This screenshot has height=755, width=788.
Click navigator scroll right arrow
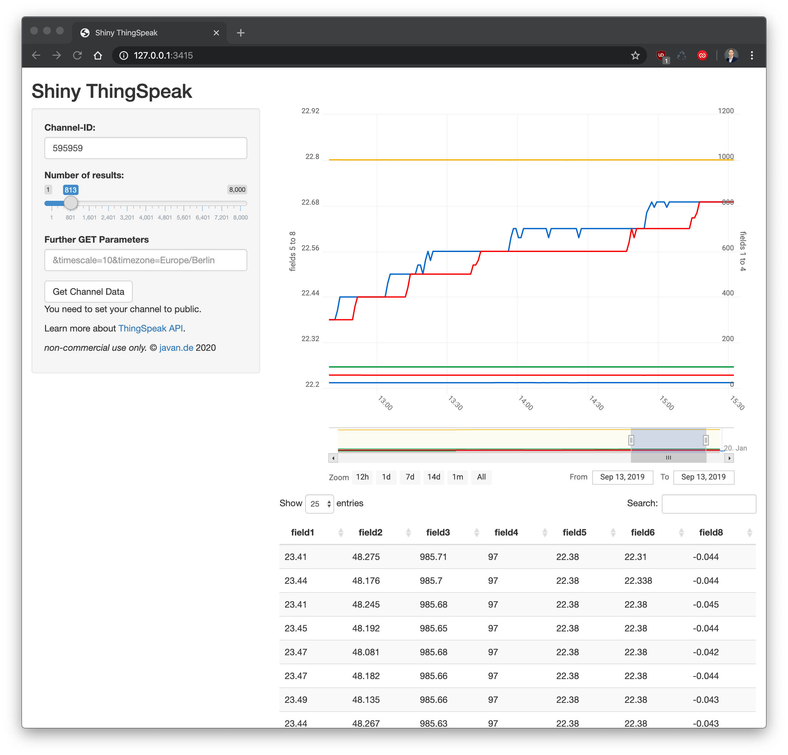click(x=729, y=458)
